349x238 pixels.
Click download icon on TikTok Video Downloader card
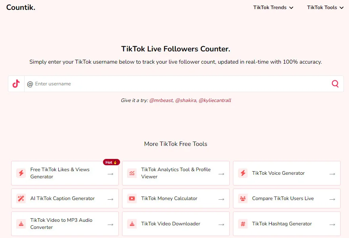point(132,223)
